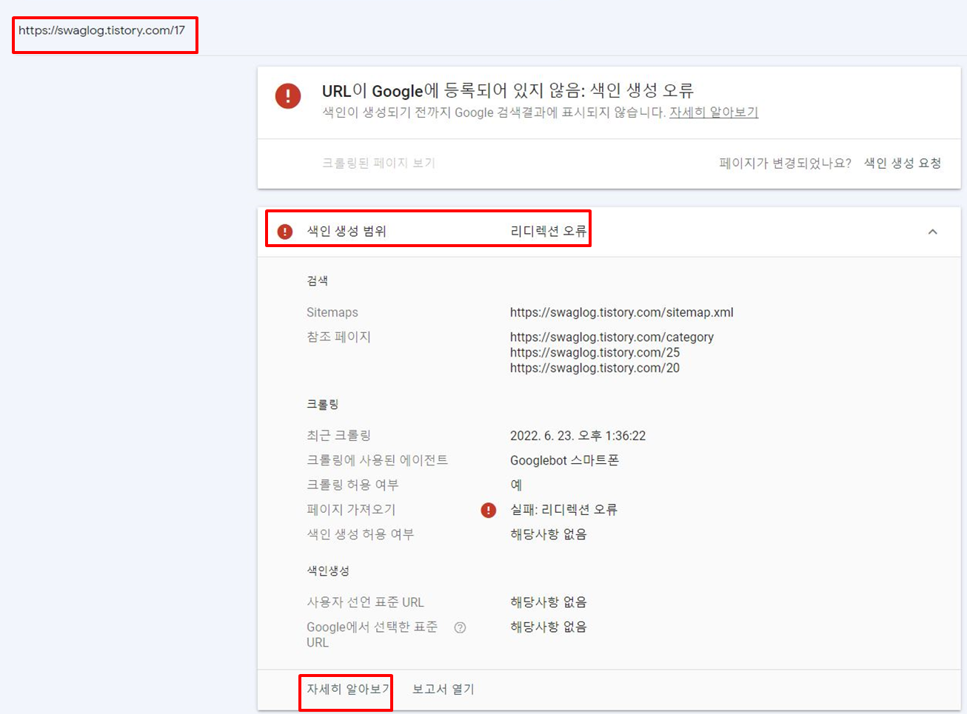Click 보고서 열기

click(x=443, y=689)
